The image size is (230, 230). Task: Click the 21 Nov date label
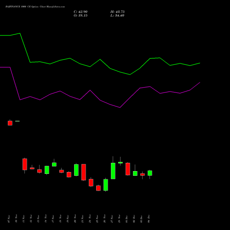(x=82, y=218)
